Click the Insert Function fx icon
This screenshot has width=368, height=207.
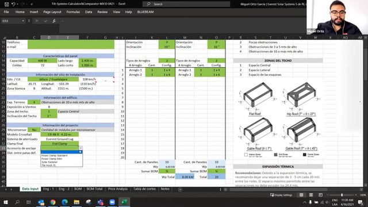coord(54,21)
